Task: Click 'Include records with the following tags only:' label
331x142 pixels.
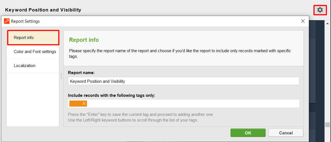Action: click(x=111, y=95)
